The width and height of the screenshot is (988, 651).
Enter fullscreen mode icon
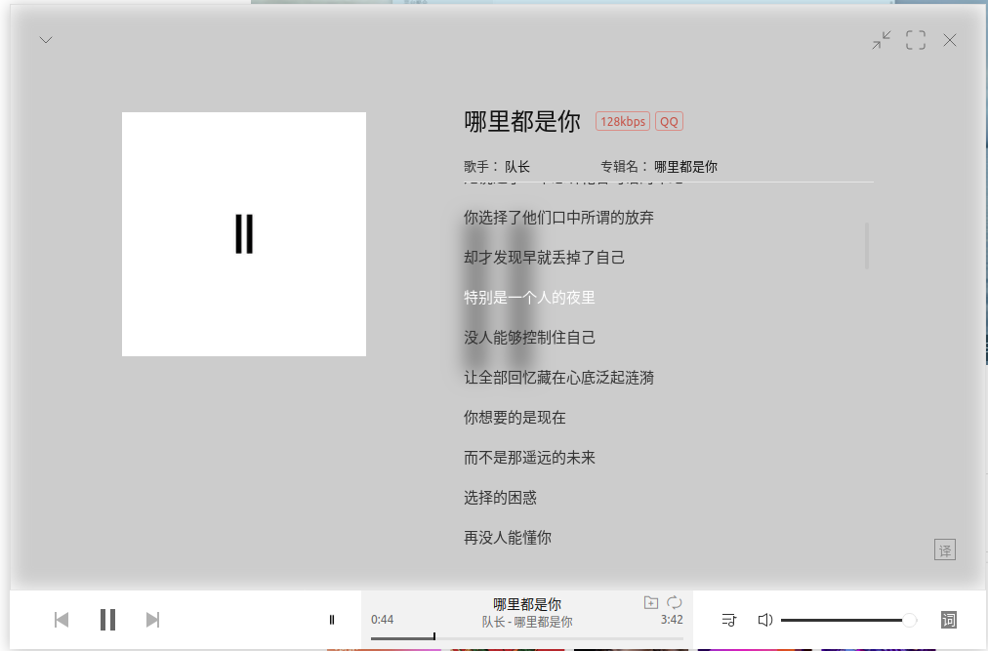pyautogui.click(x=916, y=40)
